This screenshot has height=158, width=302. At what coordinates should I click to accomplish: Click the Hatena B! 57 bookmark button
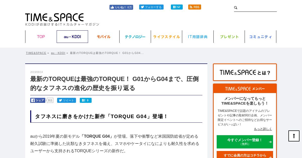tap(177, 7)
